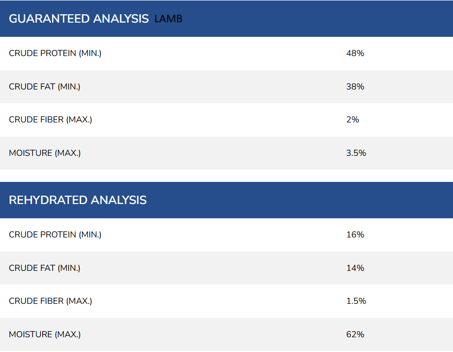453x352 pixels.
Task: Click the 2% crude fiber value
Action: (353, 119)
